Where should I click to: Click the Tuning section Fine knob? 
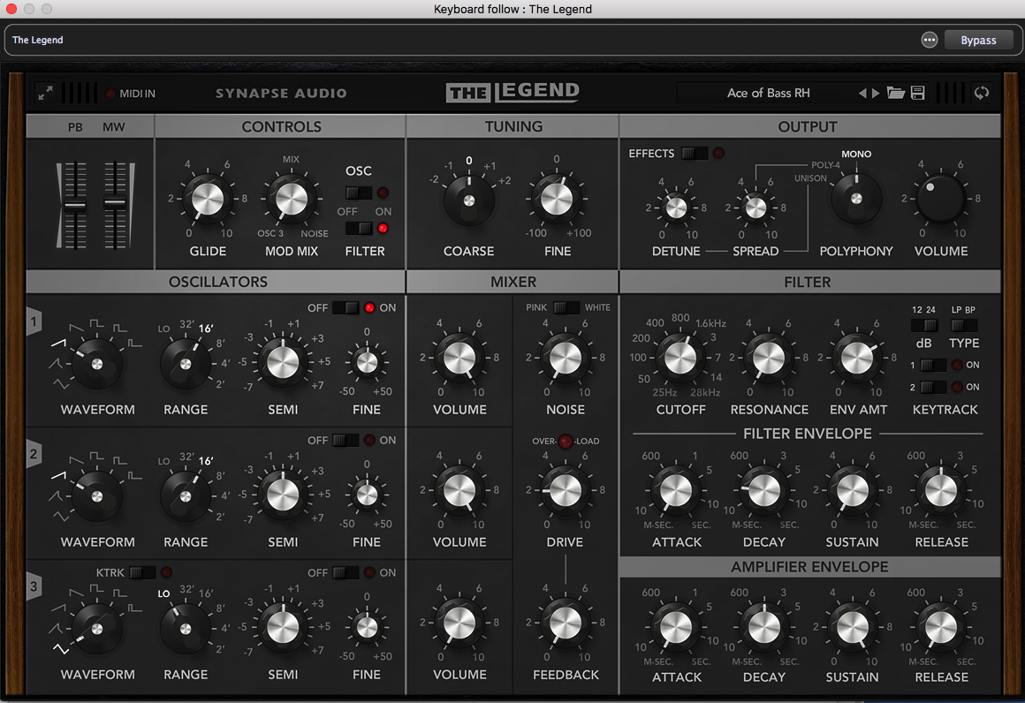[x=557, y=199]
